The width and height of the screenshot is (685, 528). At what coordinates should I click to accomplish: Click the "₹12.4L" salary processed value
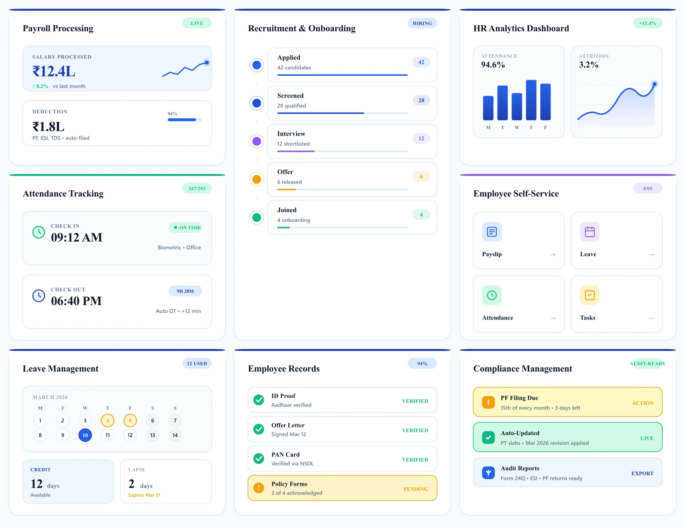tap(54, 71)
